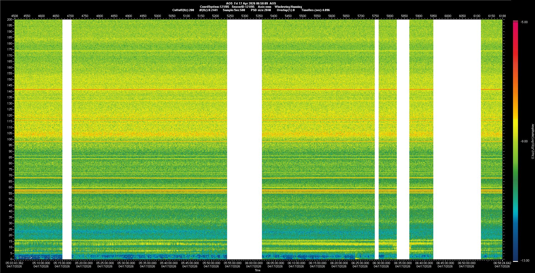Image resolution: width=535 pixels, height=273 pixels.
Task: Click the 05:30:00.000 time axis label
Action: [126, 263]
